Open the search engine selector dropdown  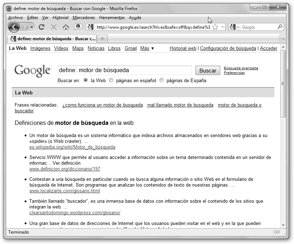coord(234,27)
